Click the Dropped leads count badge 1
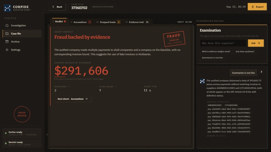 click(x=119, y=22)
